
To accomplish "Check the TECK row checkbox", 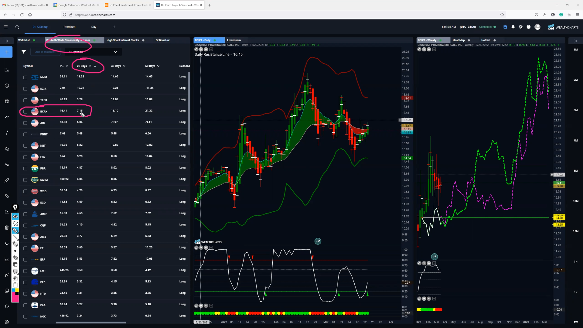I will pyautogui.click(x=25, y=100).
